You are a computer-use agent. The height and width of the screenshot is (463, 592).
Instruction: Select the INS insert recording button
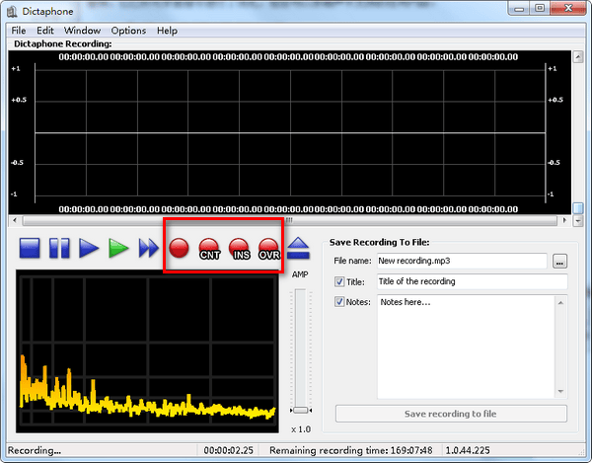pyautogui.click(x=240, y=249)
